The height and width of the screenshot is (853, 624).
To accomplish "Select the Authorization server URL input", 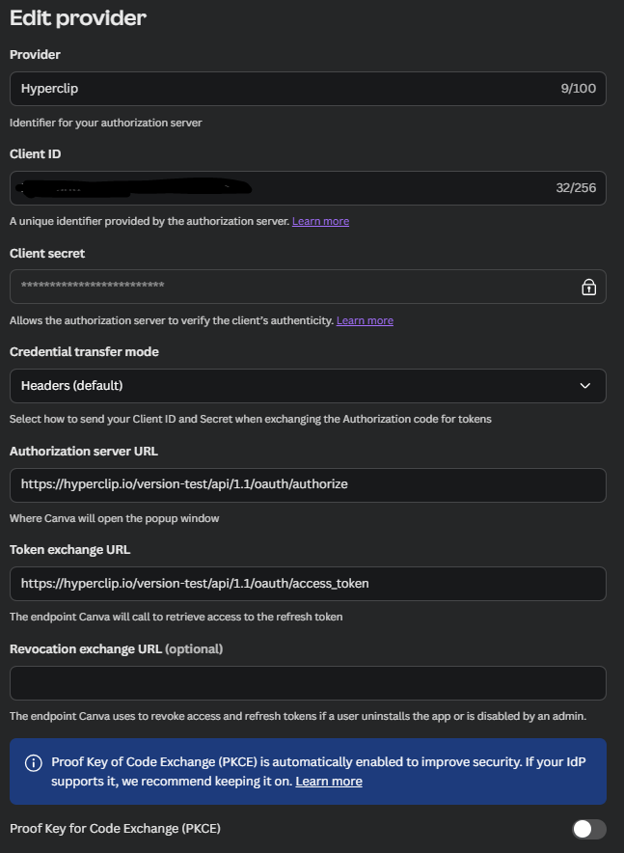I will click(308, 484).
